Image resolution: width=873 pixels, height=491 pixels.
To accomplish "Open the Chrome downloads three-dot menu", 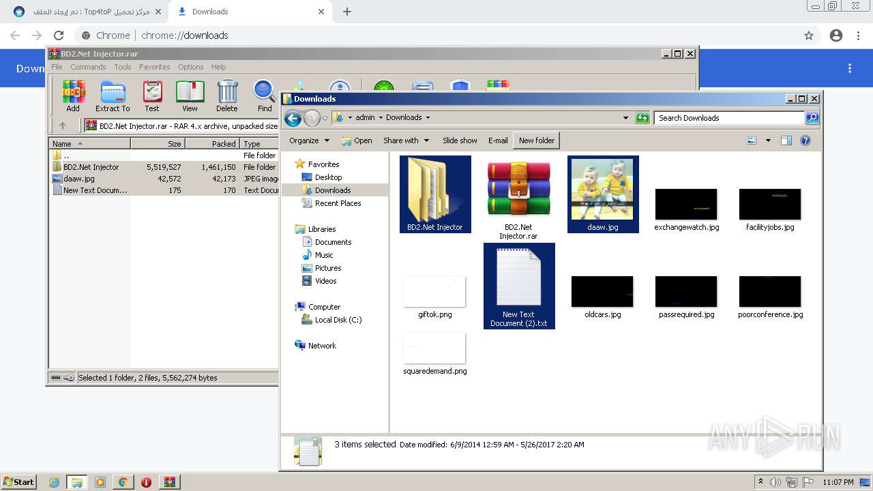I will pyautogui.click(x=850, y=68).
